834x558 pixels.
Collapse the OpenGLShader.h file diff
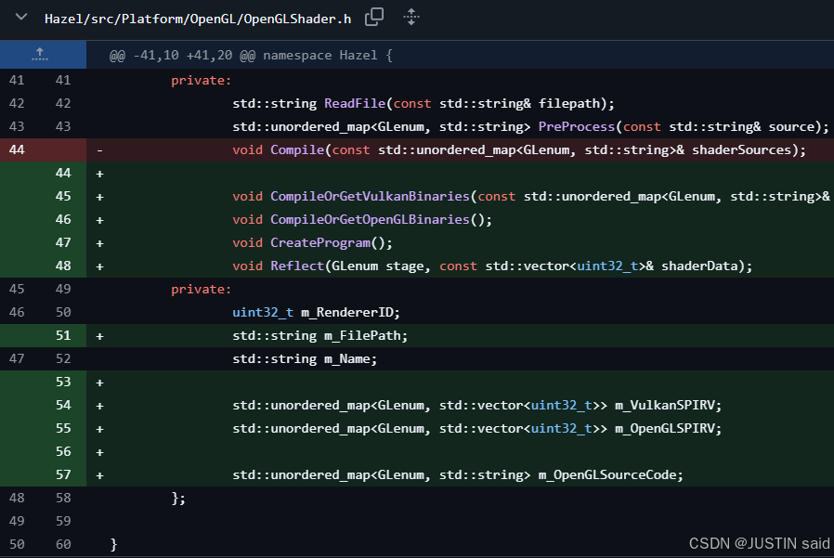coord(21,18)
